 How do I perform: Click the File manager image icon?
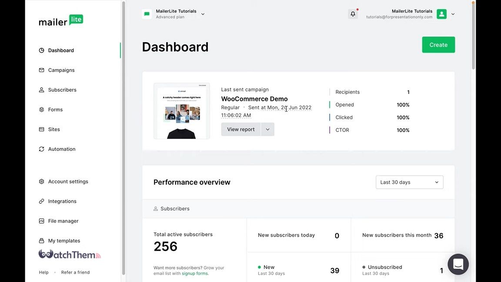tap(42, 221)
